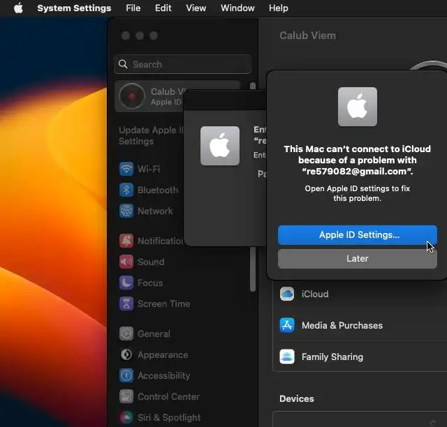Click the Later button
Viewport: 447px width, 427px height.
[x=357, y=259]
